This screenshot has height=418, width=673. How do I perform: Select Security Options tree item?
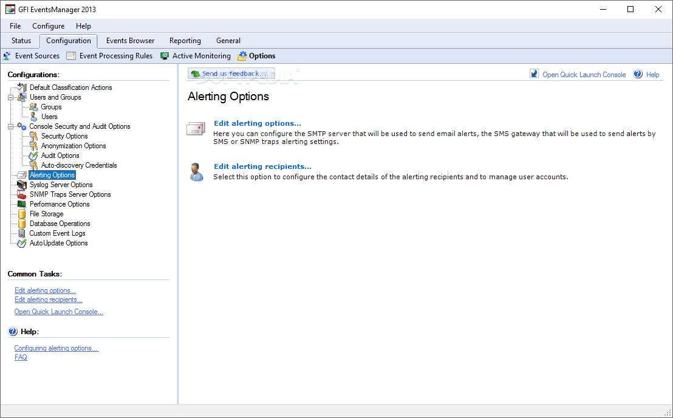(64, 136)
